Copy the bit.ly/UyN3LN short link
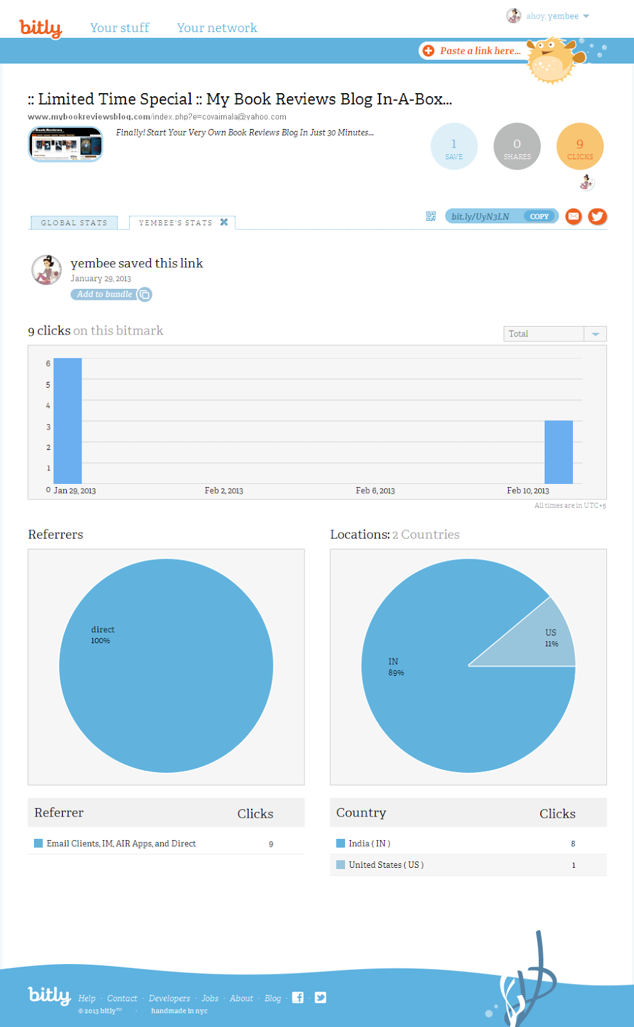This screenshot has height=1027, width=634. (x=540, y=216)
